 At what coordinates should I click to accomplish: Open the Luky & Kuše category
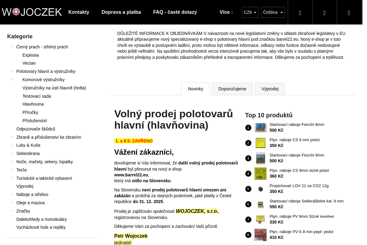pyautogui.click(x=28, y=145)
